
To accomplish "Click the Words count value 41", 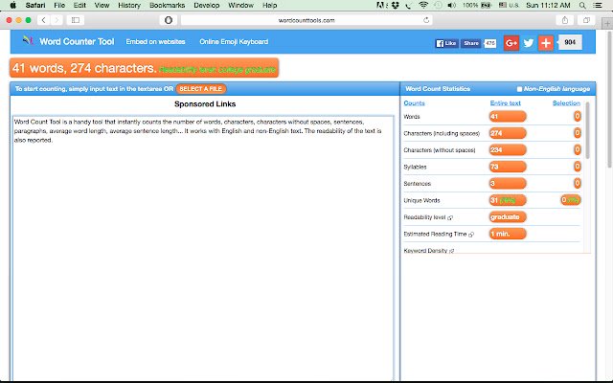I will tap(508, 117).
